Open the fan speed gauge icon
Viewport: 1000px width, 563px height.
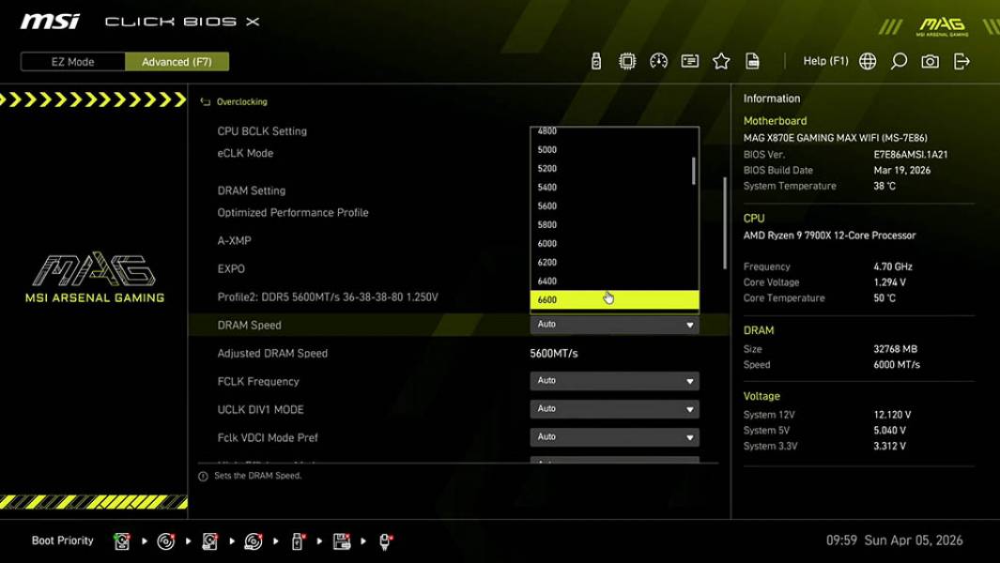658,60
